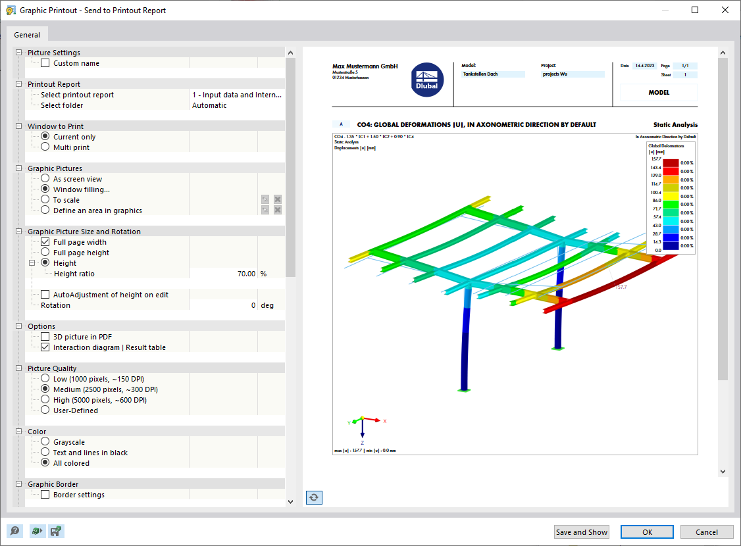
Task: Click the preview pane scroll down arrow
Action: coord(723,472)
